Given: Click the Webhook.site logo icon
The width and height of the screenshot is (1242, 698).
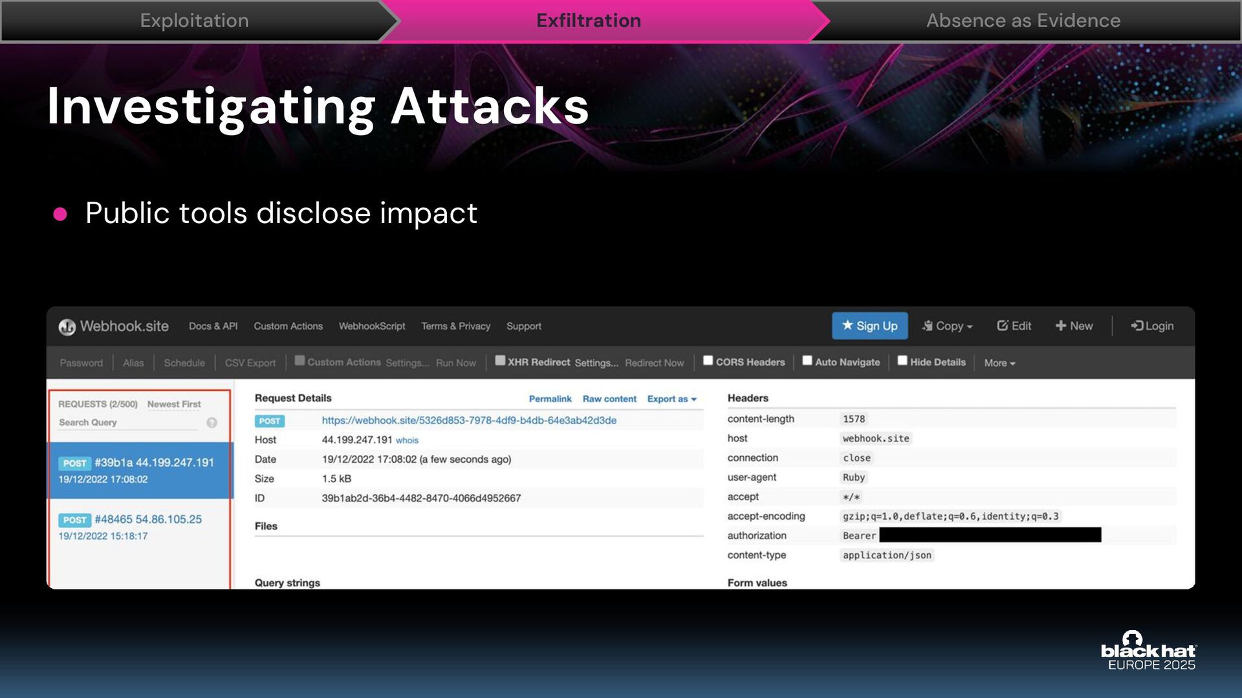Looking at the screenshot, I should tap(67, 327).
